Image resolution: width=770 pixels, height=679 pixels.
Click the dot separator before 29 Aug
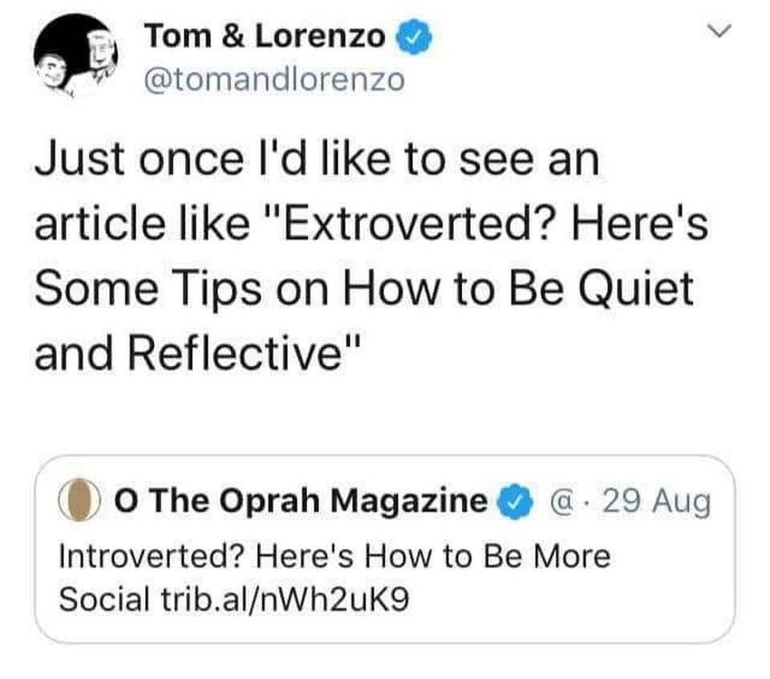pos(588,502)
